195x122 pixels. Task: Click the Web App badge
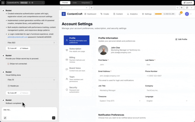click(x=24, y=3)
